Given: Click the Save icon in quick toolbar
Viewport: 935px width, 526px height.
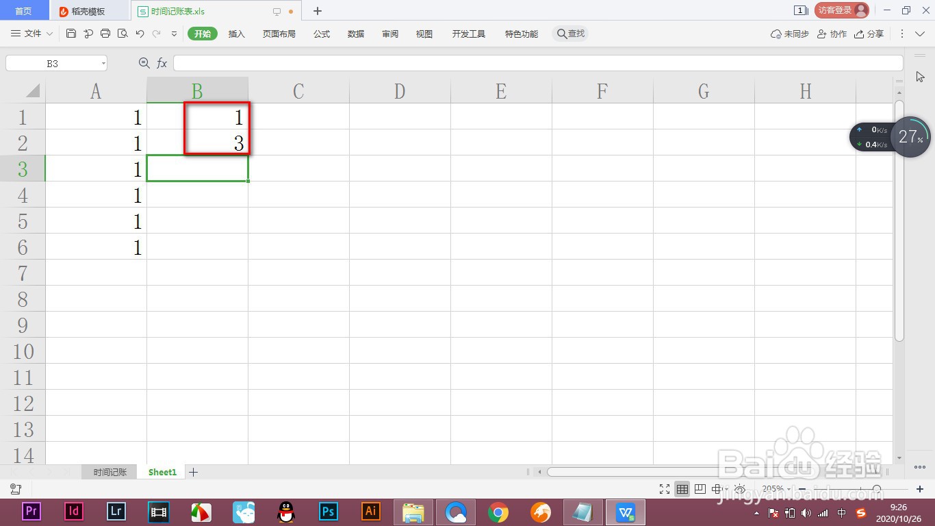Looking at the screenshot, I should 71,34.
